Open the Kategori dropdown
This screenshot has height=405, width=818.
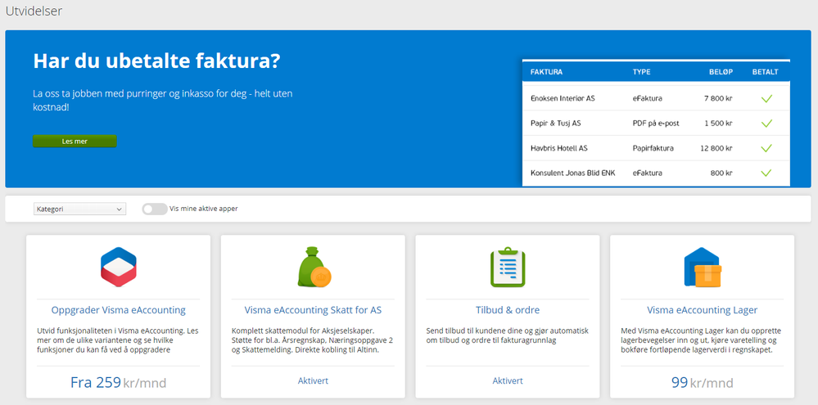point(79,209)
